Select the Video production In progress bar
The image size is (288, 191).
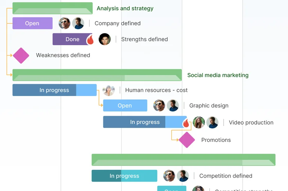tap(144, 122)
